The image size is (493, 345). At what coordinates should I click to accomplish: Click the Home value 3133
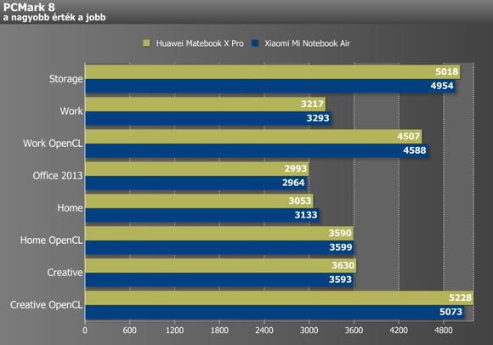click(x=306, y=215)
